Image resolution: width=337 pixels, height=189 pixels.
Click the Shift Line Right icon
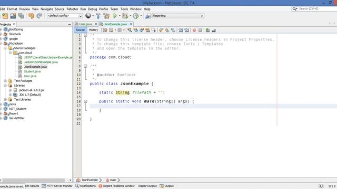tap(187, 30)
